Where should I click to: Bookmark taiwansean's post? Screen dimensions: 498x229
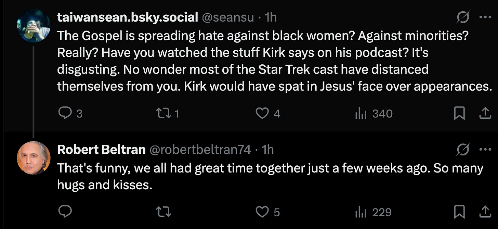[459, 114]
